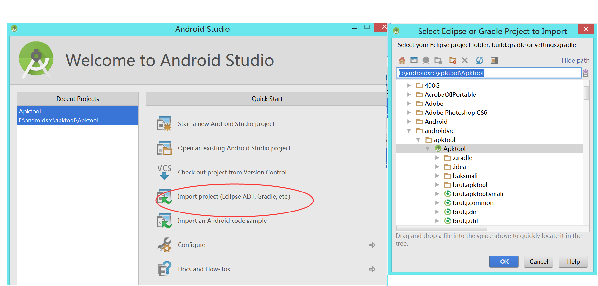This screenshot has height=286, width=598.
Task: Click the Docs and How-Tos question mark icon
Action: (164, 269)
